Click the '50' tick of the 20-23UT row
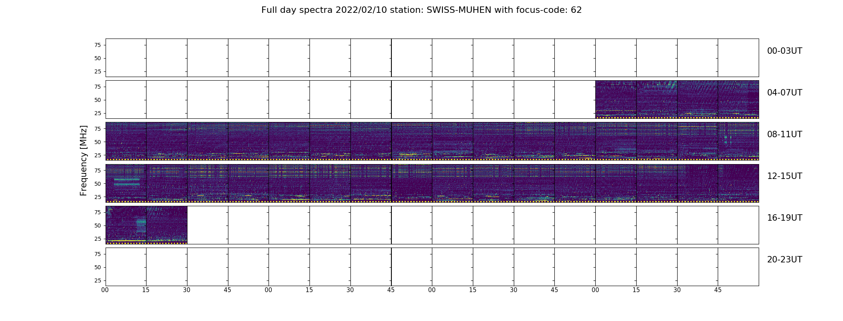This screenshot has height=321, width=843. [x=97, y=267]
